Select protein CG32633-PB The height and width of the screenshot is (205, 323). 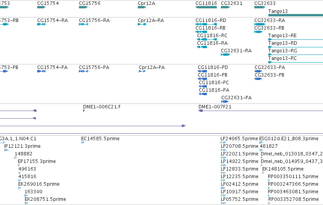coord(269,75)
